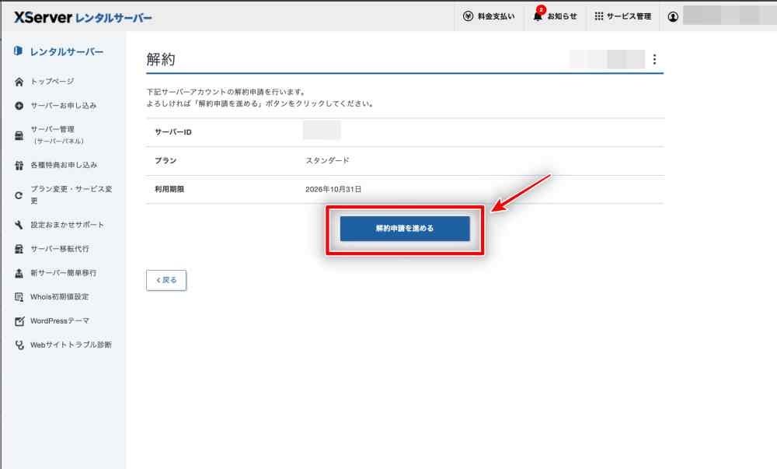Open Whois初期値設定 from the sidebar

point(59,297)
